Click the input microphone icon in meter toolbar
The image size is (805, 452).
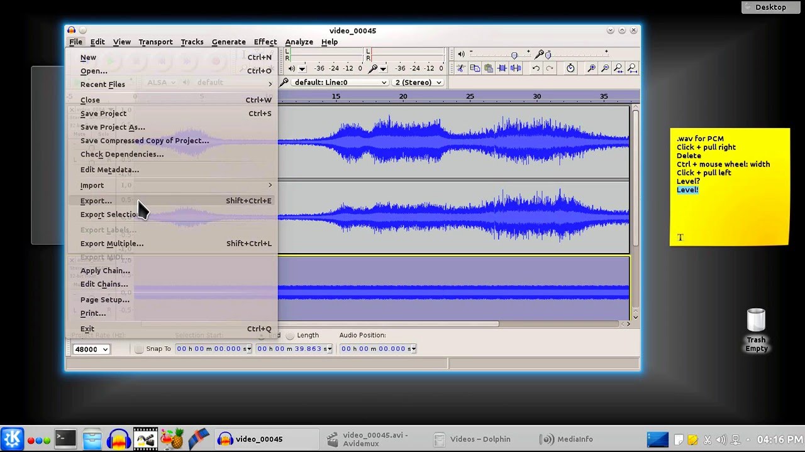click(373, 68)
